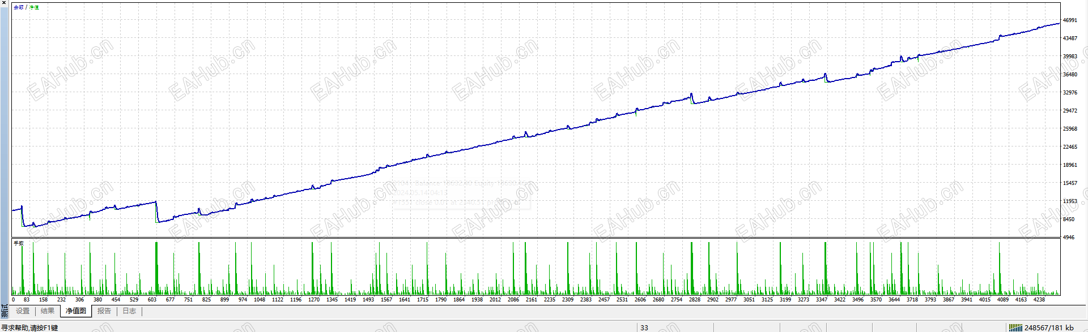
Task: Open the 设置 tab
Action: pyautogui.click(x=23, y=311)
